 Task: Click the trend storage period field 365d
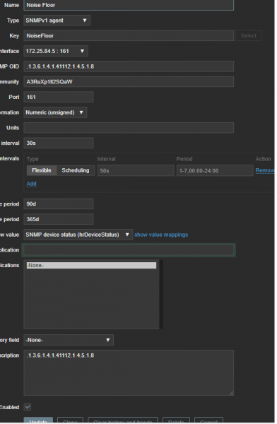coord(59,219)
